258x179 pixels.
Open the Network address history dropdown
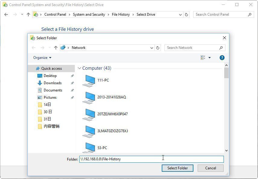152,48
